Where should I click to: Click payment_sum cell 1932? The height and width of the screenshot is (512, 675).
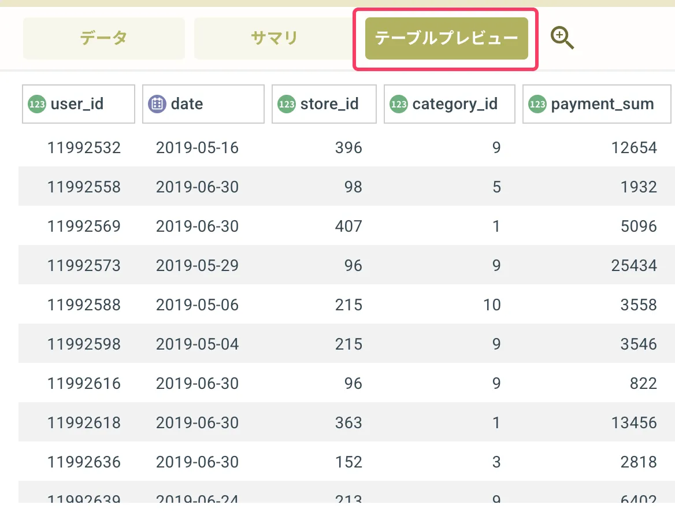click(639, 187)
